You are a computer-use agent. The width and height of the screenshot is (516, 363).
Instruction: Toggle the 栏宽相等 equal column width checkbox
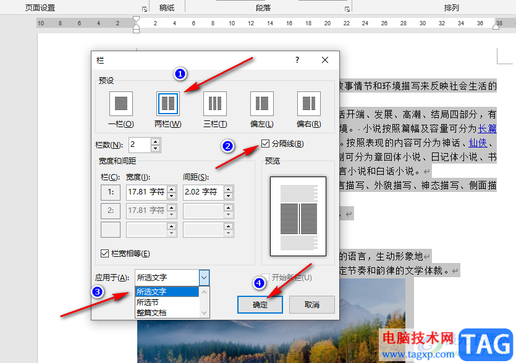point(104,254)
